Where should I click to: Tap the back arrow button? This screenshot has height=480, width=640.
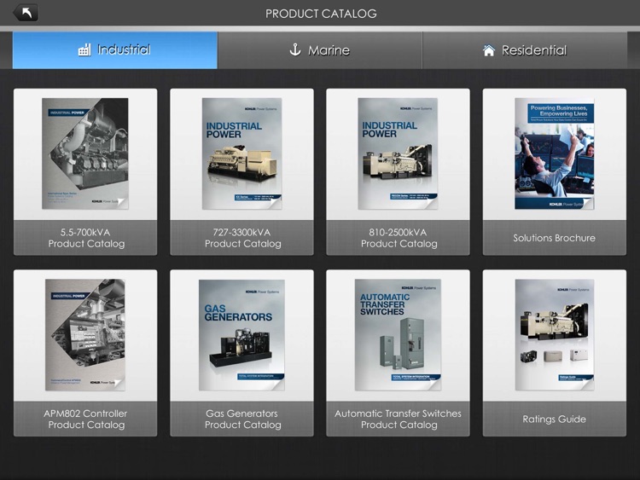26,13
